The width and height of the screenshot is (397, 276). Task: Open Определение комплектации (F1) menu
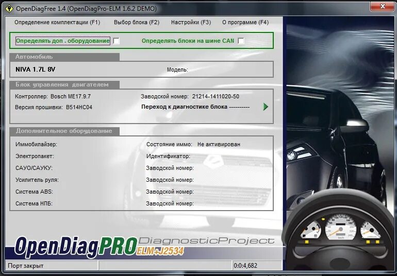coord(57,22)
